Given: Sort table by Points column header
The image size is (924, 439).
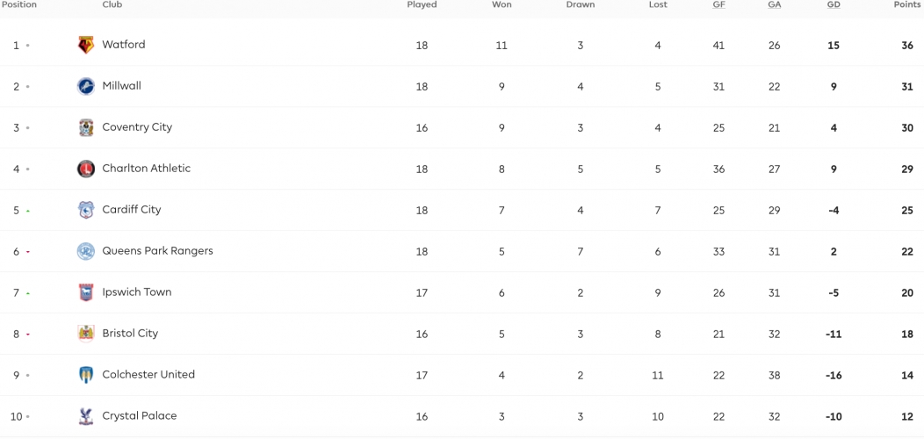Looking at the screenshot, I should click(x=907, y=4).
